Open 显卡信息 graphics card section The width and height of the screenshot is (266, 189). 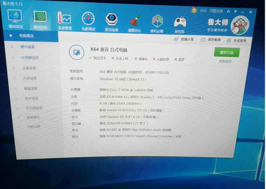pos(31,98)
